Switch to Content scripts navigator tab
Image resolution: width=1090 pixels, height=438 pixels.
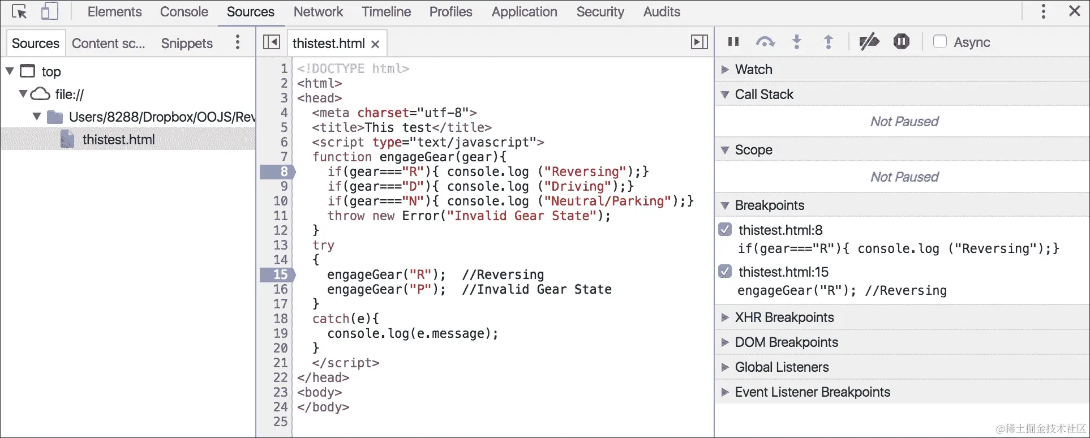point(109,44)
